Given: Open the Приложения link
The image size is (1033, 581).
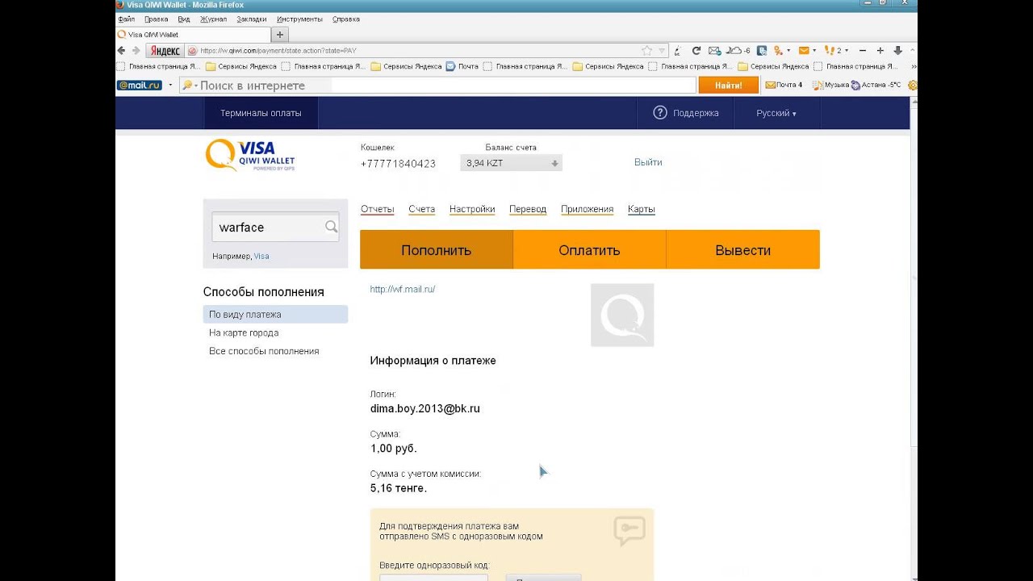Looking at the screenshot, I should [587, 209].
